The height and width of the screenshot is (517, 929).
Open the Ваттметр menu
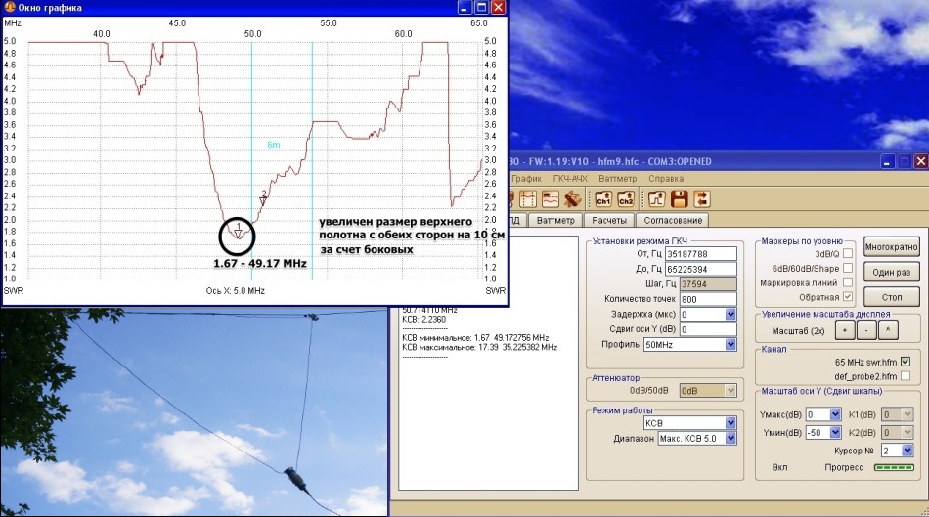(617, 178)
